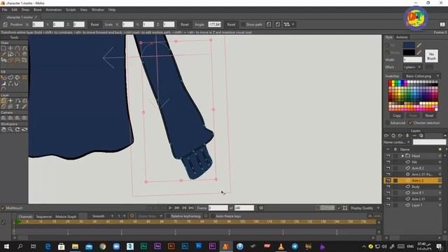Select the Zoom Workspace magnifier tool

tap(10, 129)
